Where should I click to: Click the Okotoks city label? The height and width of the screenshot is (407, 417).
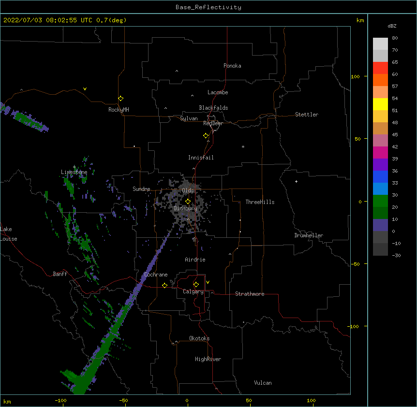pos(199,338)
